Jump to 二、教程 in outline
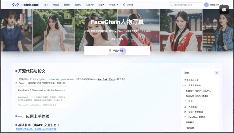234x133 pixels. (188, 101)
